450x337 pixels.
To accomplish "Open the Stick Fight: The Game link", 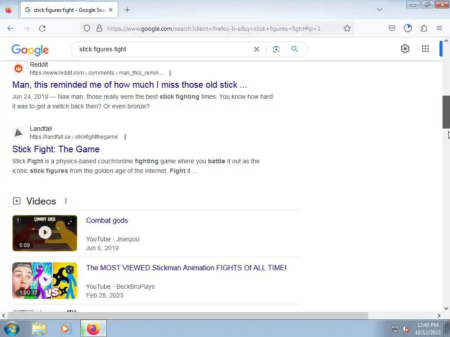I will pos(56,149).
